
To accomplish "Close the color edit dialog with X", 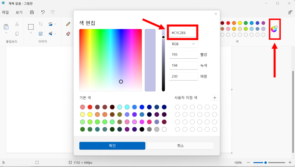I will point(216,14).
